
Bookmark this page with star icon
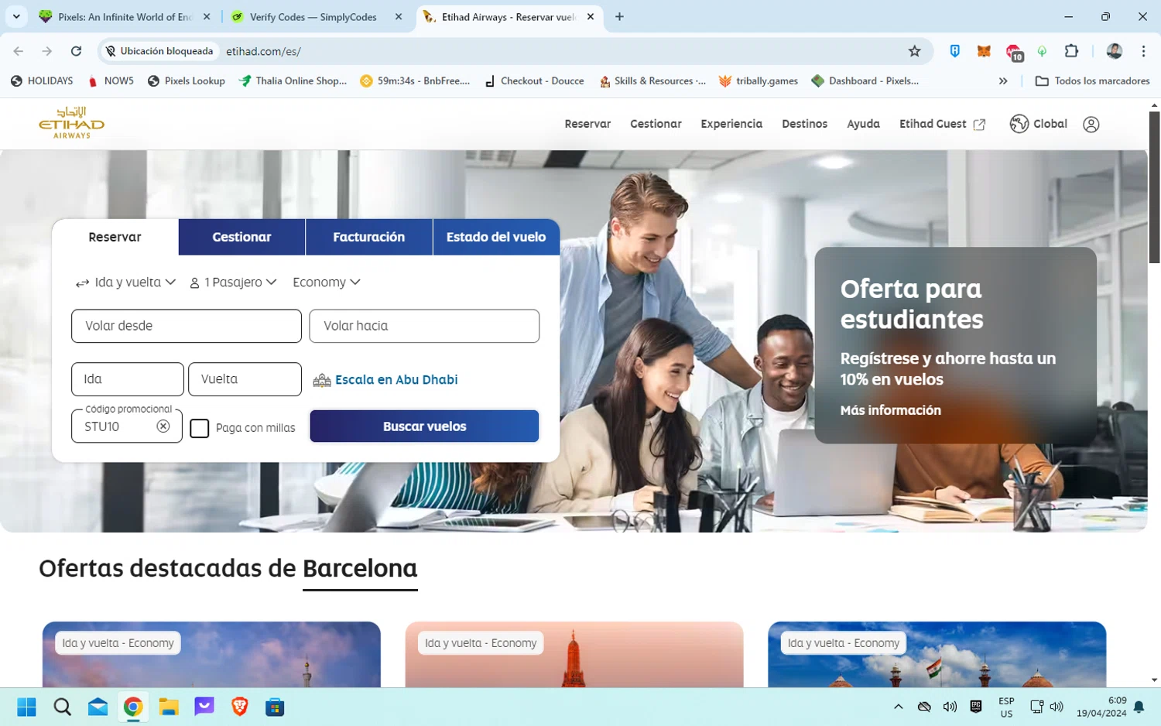tap(914, 51)
